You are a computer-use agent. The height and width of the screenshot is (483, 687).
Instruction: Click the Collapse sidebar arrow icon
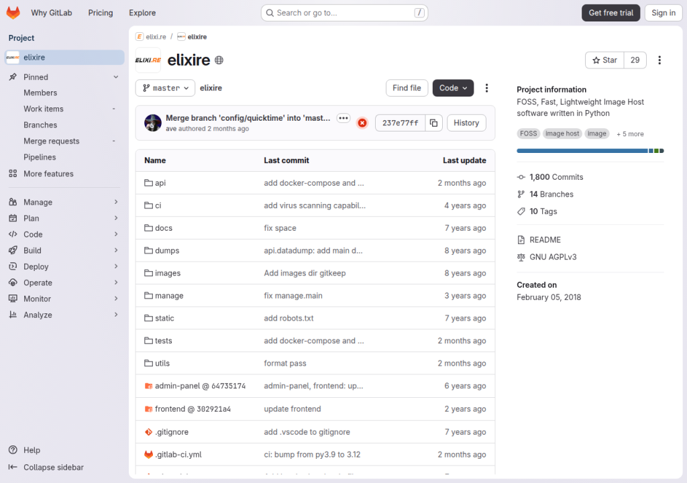pyautogui.click(x=13, y=467)
